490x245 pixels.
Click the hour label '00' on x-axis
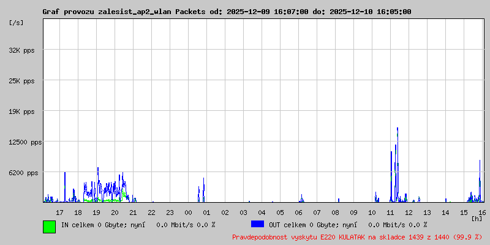[x=188, y=213]
